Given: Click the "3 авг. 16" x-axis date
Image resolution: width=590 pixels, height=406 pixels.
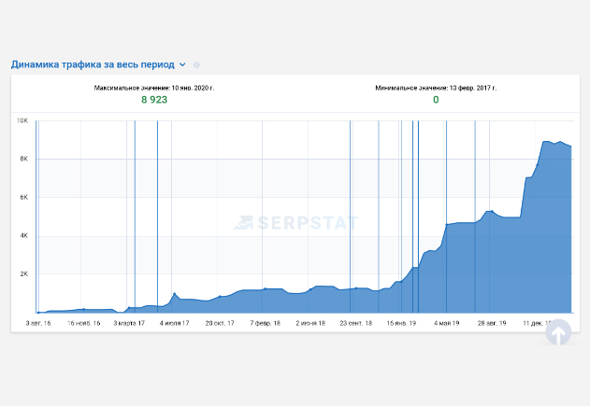Looking at the screenshot, I should coord(38,323).
